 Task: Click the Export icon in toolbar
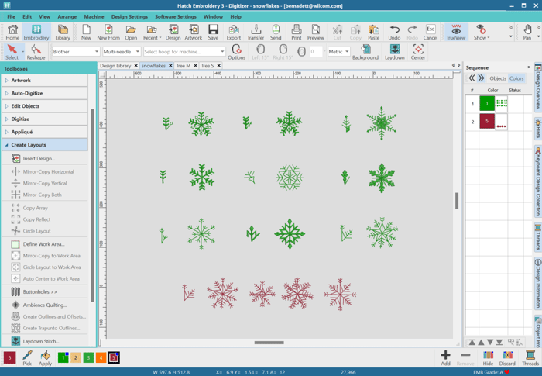(233, 32)
